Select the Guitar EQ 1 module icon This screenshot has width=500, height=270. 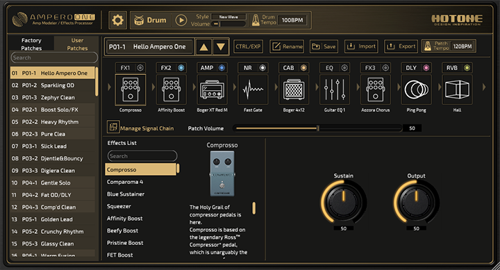(x=335, y=90)
